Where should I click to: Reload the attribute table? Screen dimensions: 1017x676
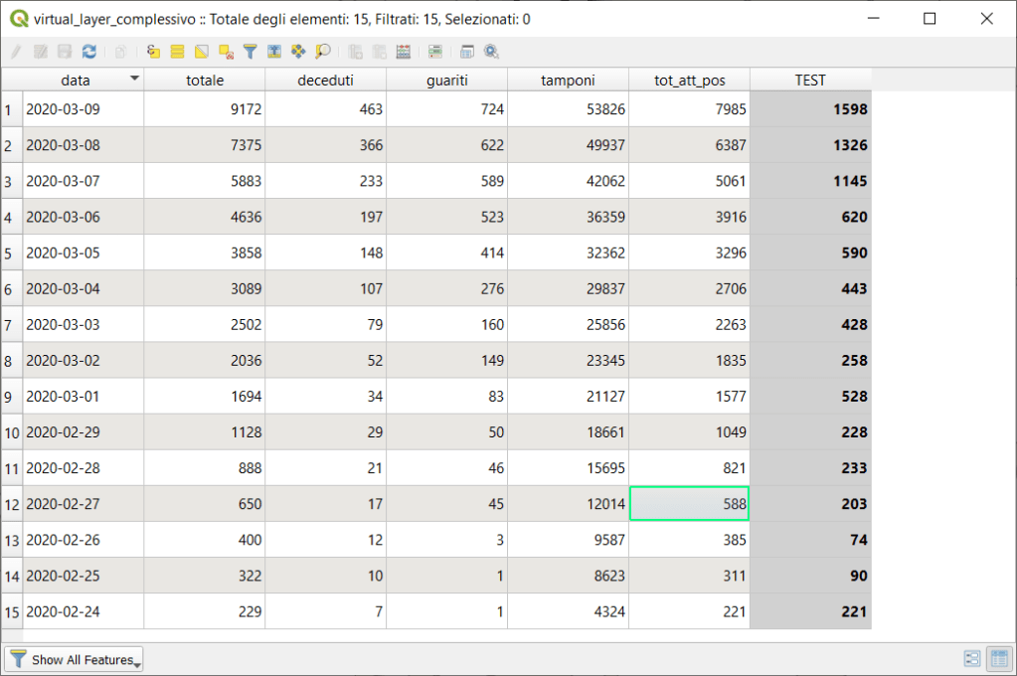coord(89,52)
